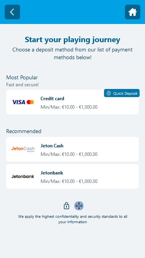The height and width of the screenshot is (258, 145).
Task: Go back using the left arrow icon
Action: 12,12
